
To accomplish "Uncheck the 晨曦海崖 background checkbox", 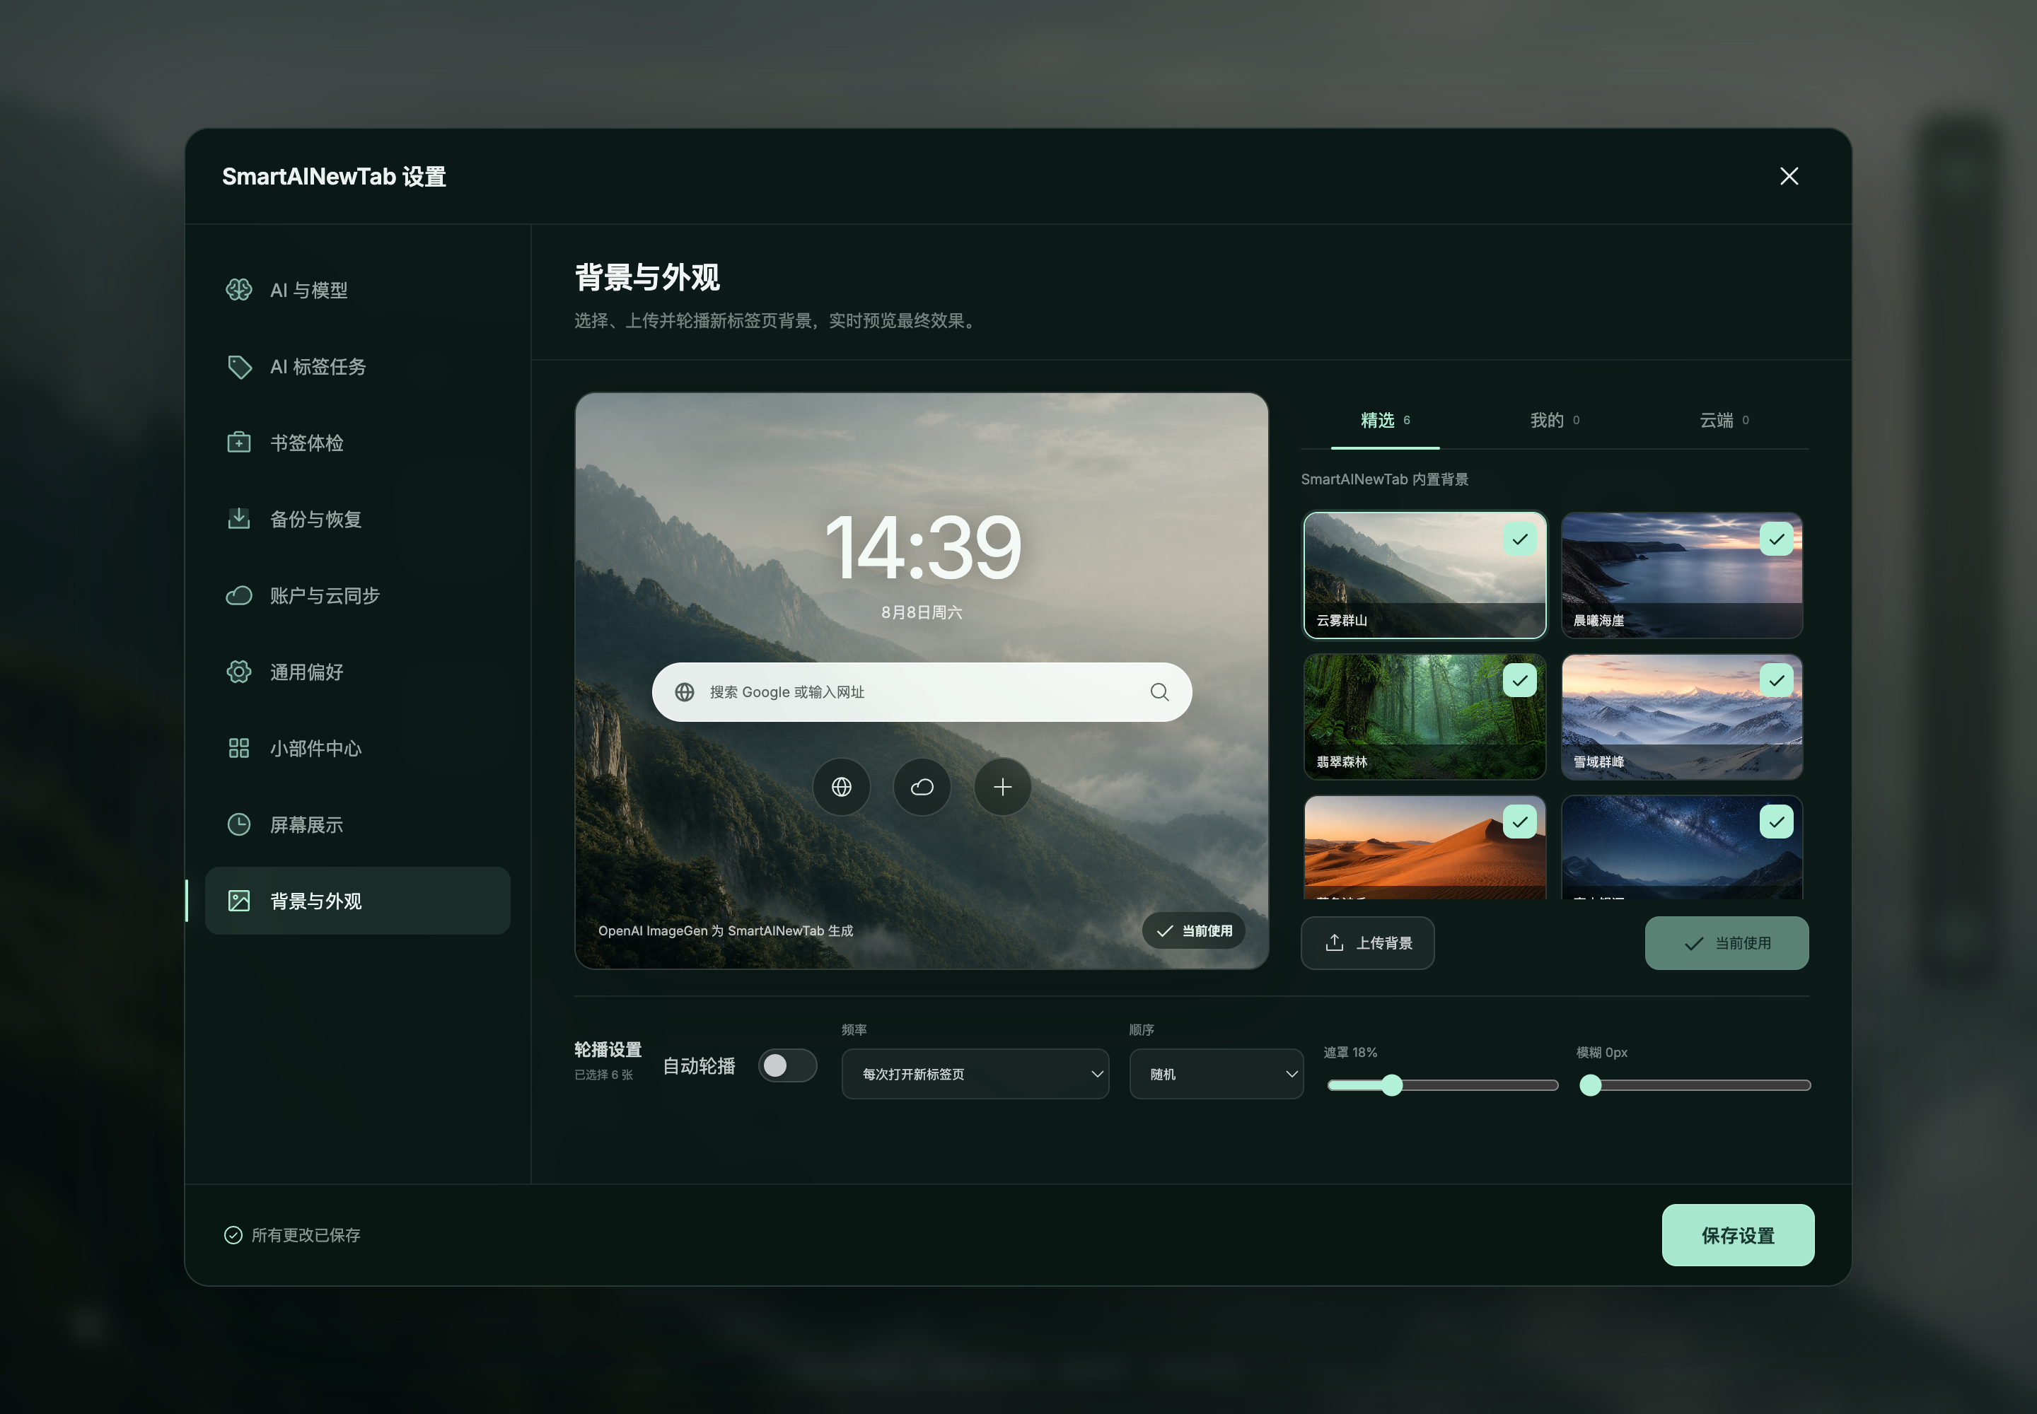I will 1777,539.
